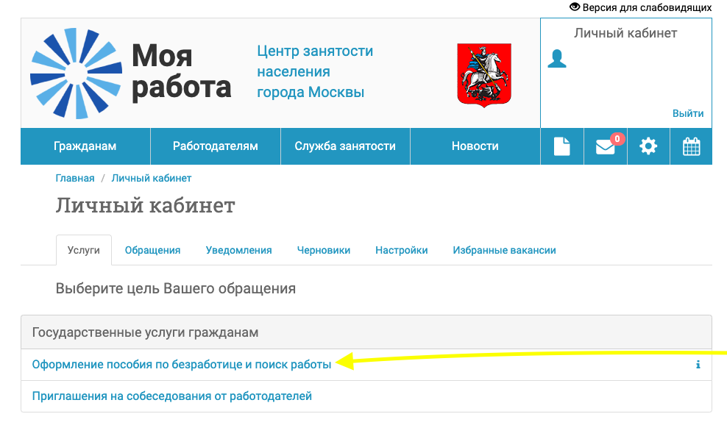Screen dimensions: 727x425
Task: Click the Моя работа sunburst logo
Action: click(x=76, y=74)
